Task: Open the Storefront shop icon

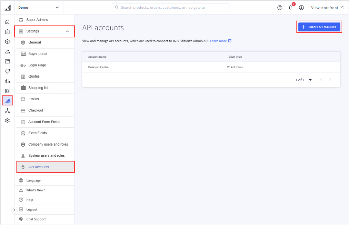Action: 7,61
